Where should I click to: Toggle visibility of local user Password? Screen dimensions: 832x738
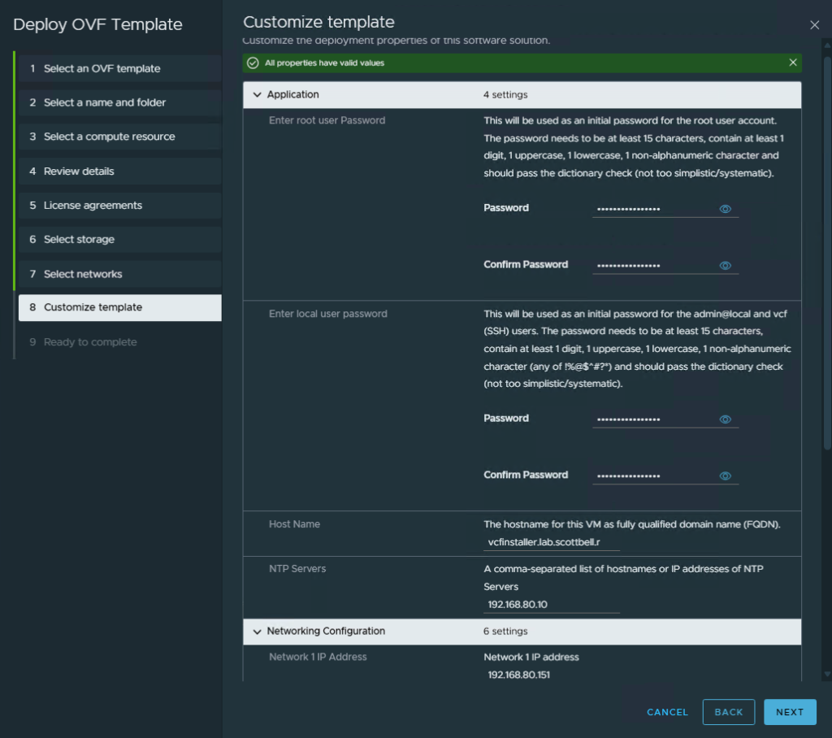(x=726, y=419)
